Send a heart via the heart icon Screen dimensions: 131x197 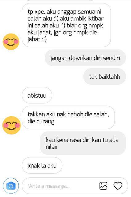click(x=118, y=186)
